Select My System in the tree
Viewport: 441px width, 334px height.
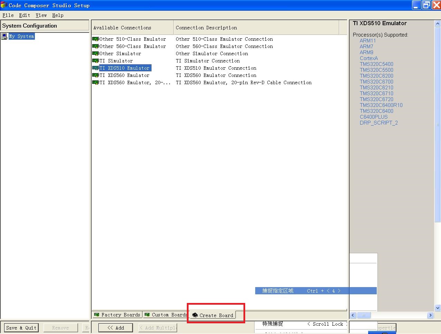pyautogui.click(x=21, y=36)
